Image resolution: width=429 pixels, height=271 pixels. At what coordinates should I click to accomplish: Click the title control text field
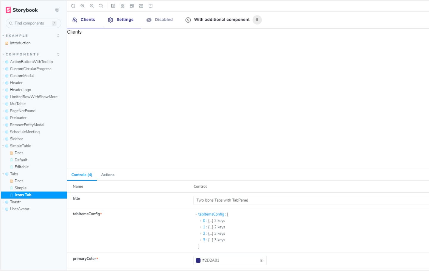(311, 200)
